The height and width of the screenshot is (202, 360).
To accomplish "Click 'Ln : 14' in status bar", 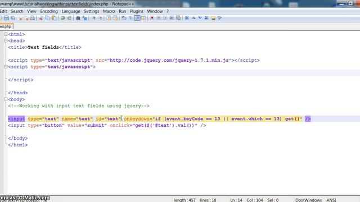I will [236, 200].
